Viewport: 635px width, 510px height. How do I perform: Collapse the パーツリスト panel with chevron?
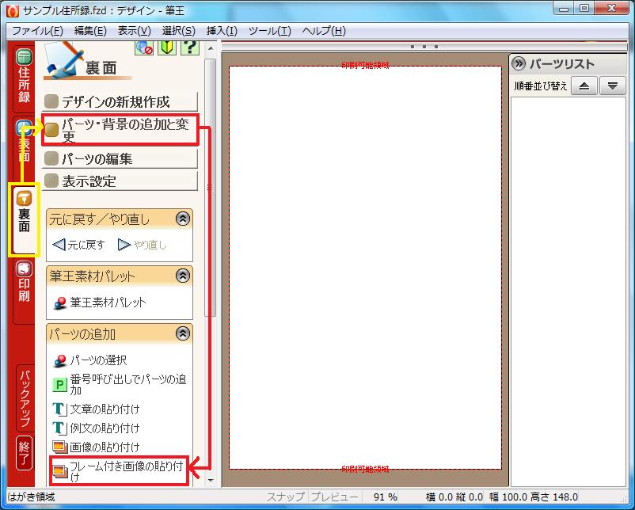click(519, 64)
